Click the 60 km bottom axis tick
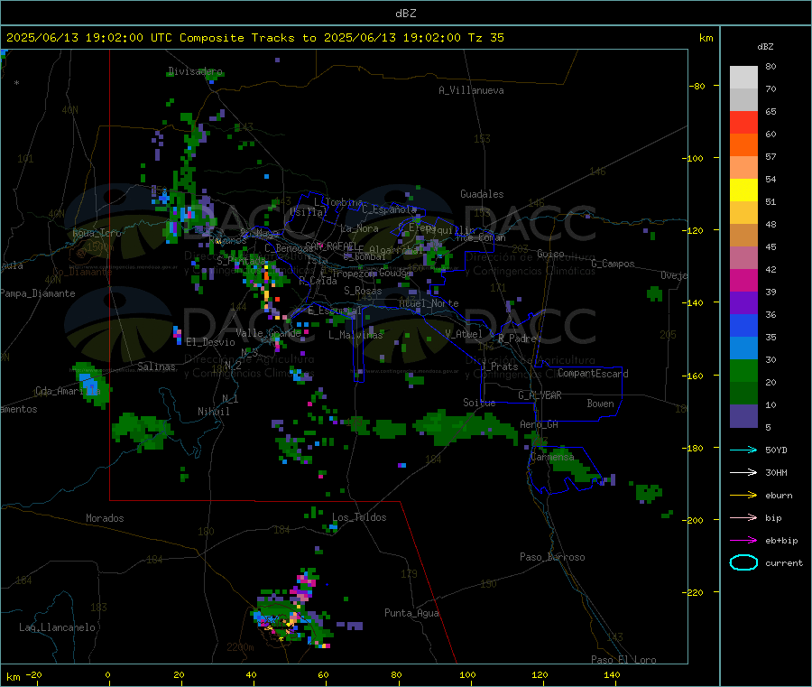 pos(323,674)
